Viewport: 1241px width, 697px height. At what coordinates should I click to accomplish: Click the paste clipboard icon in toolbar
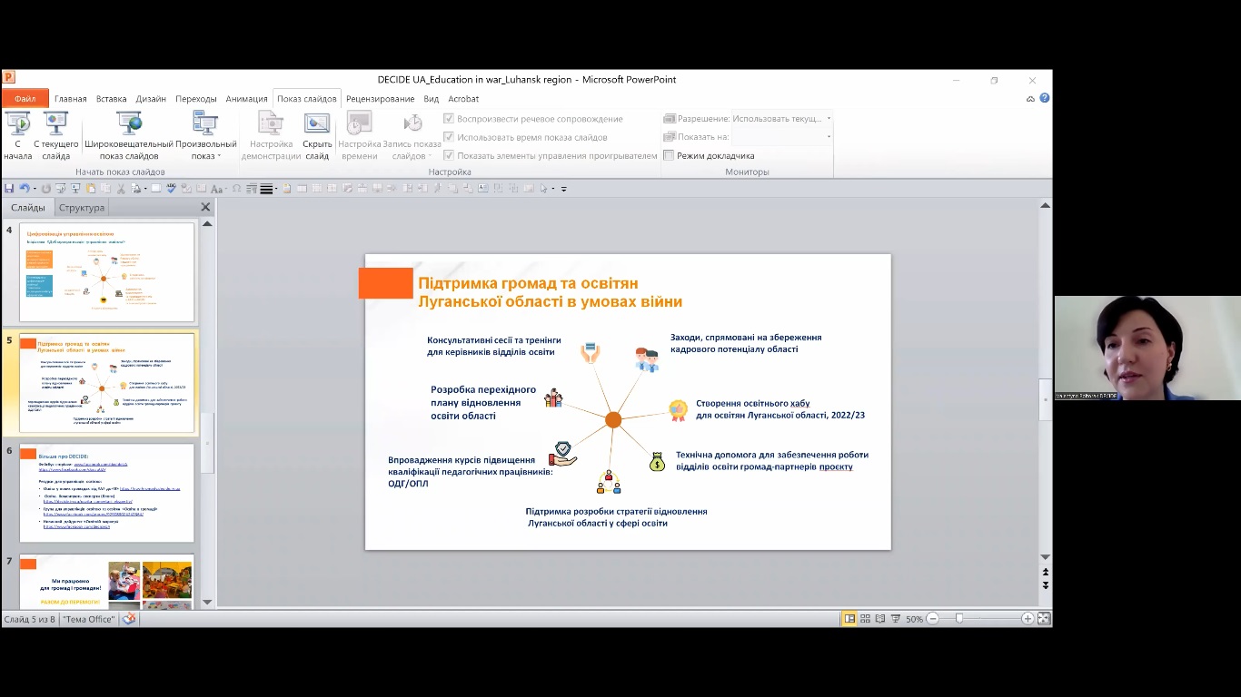[x=90, y=189]
